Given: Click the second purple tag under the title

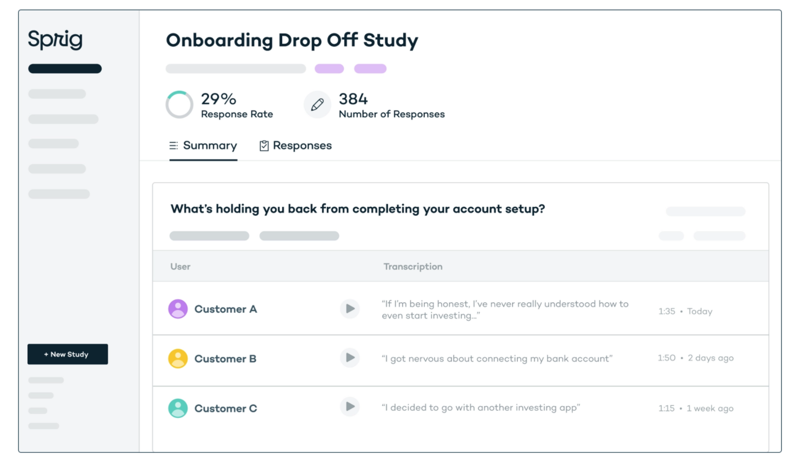Looking at the screenshot, I should tap(370, 68).
